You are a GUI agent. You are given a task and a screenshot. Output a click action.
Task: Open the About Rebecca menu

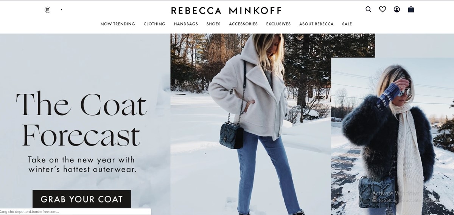pyautogui.click(x=316, y=24)
